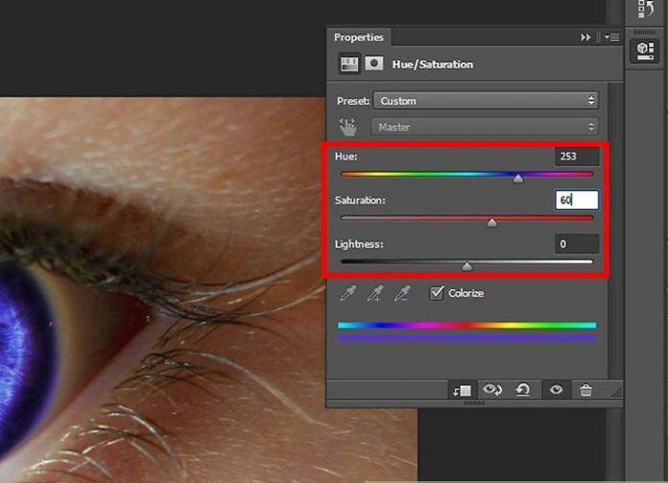Viewport: 668px width, 483px height.
Task: Click the view previous state icon
Action: click(494, 390)
